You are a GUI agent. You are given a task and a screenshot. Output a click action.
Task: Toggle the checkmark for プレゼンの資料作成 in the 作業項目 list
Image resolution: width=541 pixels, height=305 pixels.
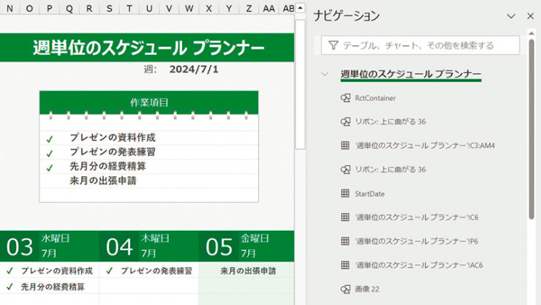pyautogui.click(x=50, y=138)
